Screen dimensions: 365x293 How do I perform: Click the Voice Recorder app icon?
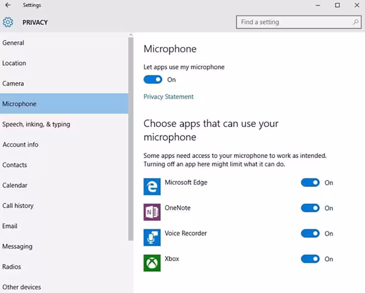coord(152,237)
